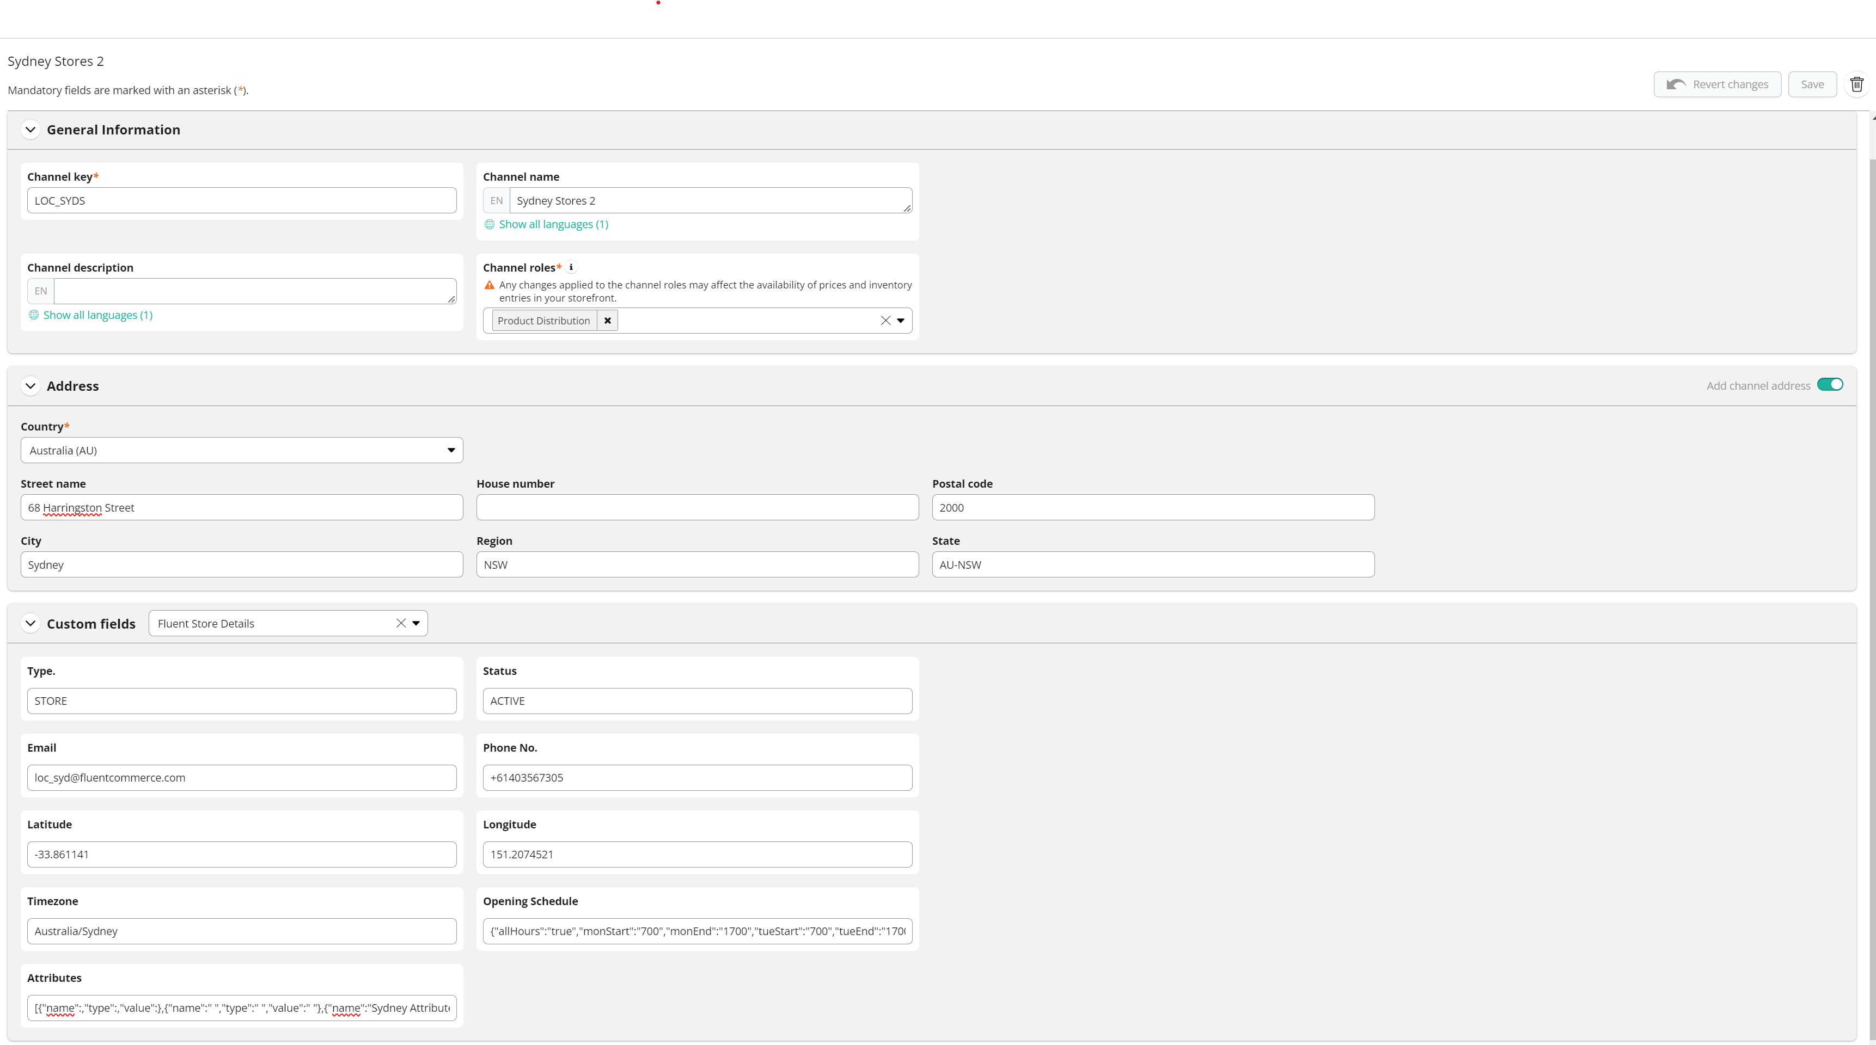Click the Channel key input field
The image size is (1876, 1045).
(241, 201)
